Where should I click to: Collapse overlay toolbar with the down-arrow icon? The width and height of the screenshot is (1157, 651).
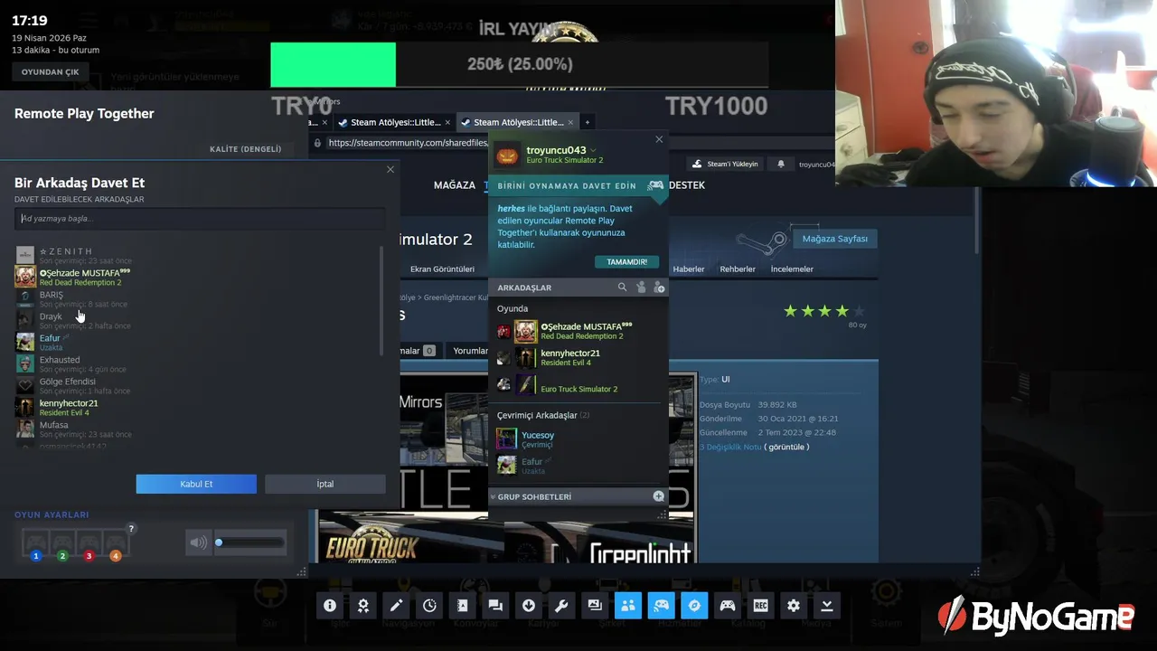827,606
